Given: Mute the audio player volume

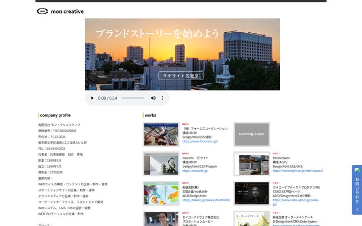Looking at the screenshot, I should 153,98.
